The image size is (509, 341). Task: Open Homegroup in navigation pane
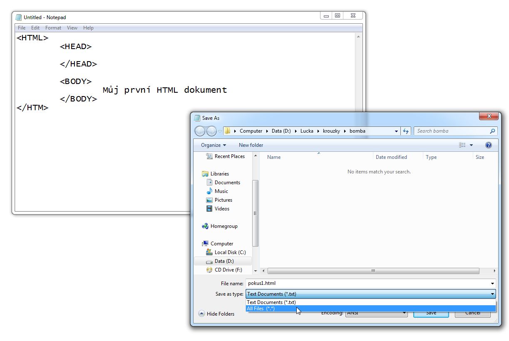pyautogui.click(x=223, y=226)
